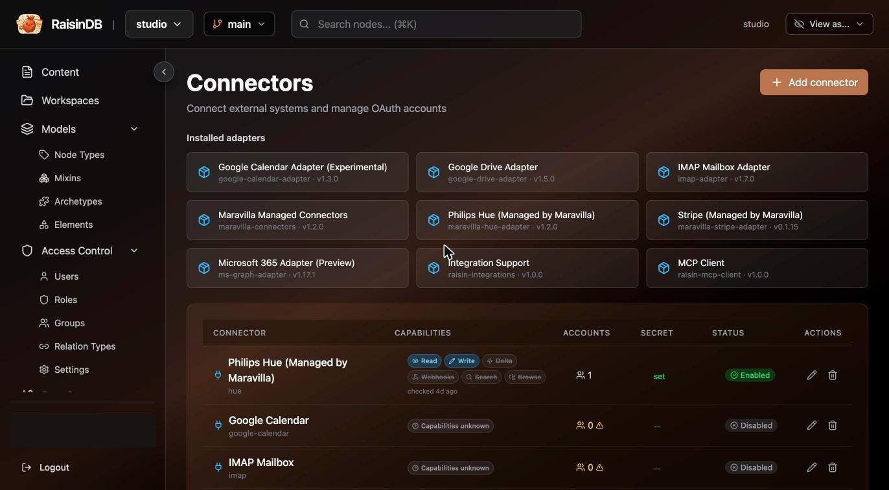Screen dimensions: 889x490
Task: Click plug icon beside IMAP Mailbox connector
Action: (x=218, y=467)
